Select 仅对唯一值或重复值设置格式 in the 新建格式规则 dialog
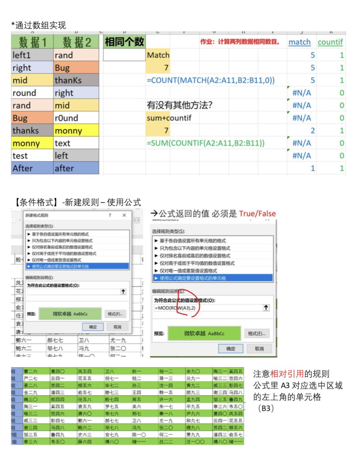This screenshot has height=456, width=362. [77, 260]
